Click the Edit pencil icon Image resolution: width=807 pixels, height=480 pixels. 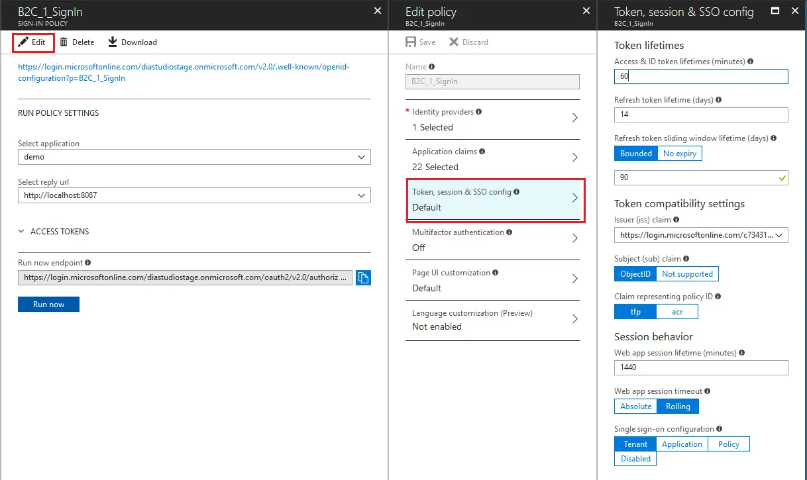[23, 42]
